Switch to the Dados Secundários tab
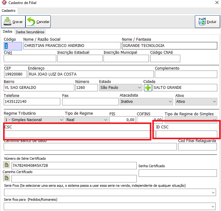The height and width of the screenshot is (211, 221). (x=30, y=32)
